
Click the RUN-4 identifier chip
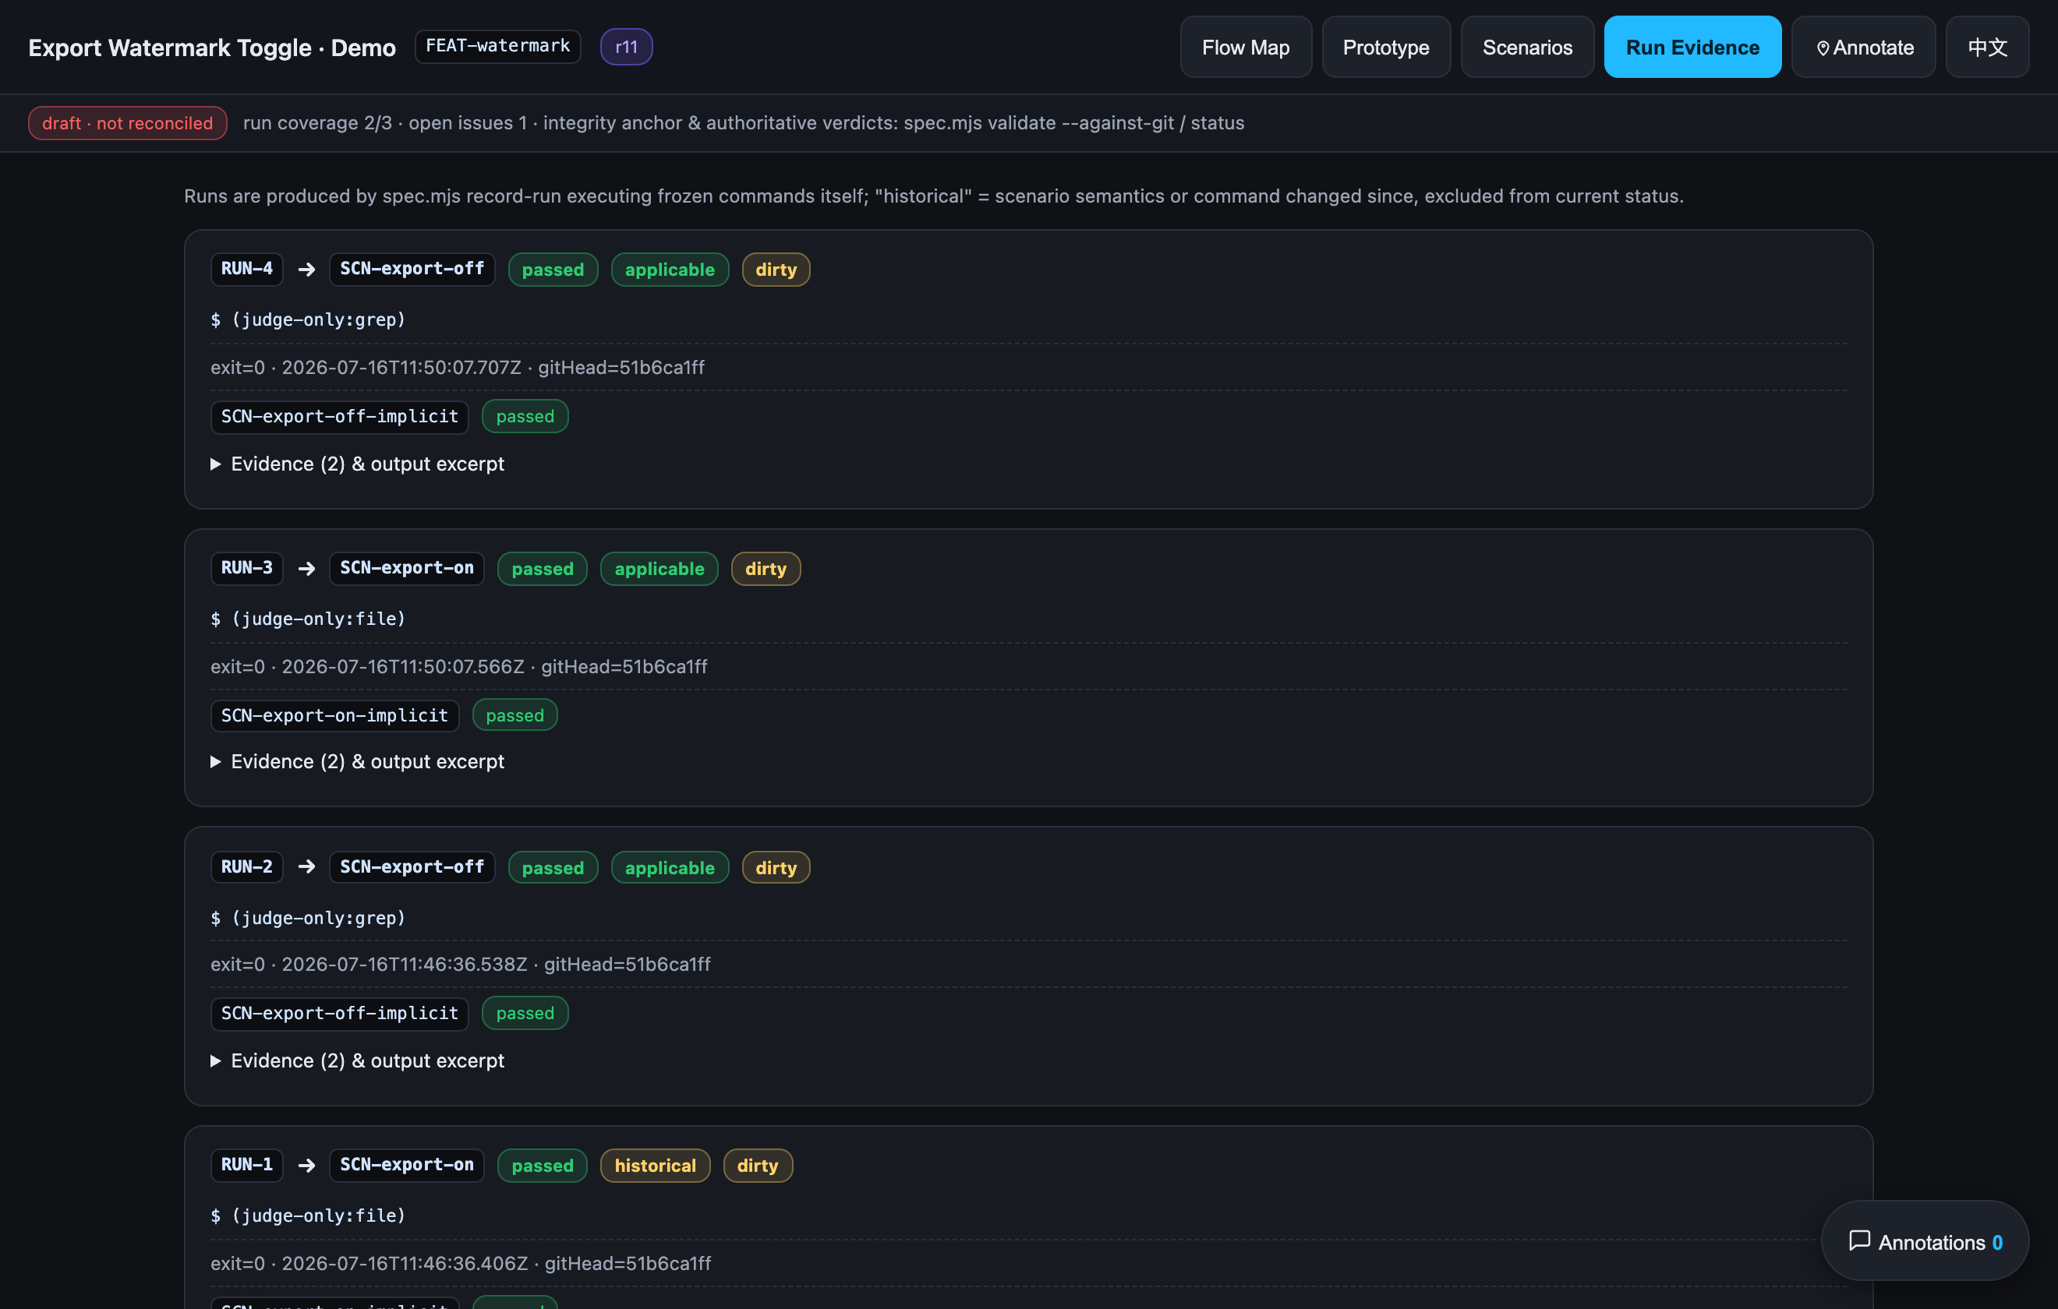click(x=246, y=269)
